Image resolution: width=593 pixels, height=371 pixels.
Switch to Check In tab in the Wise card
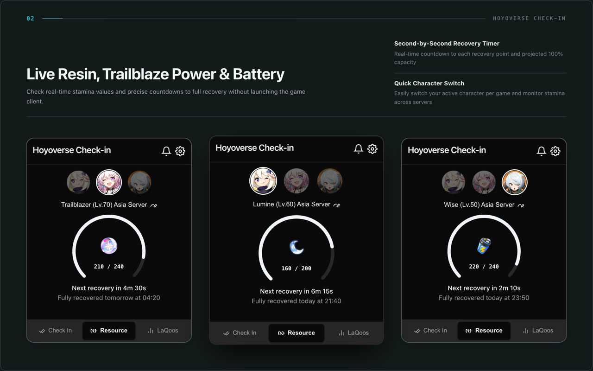pos(430,331)
